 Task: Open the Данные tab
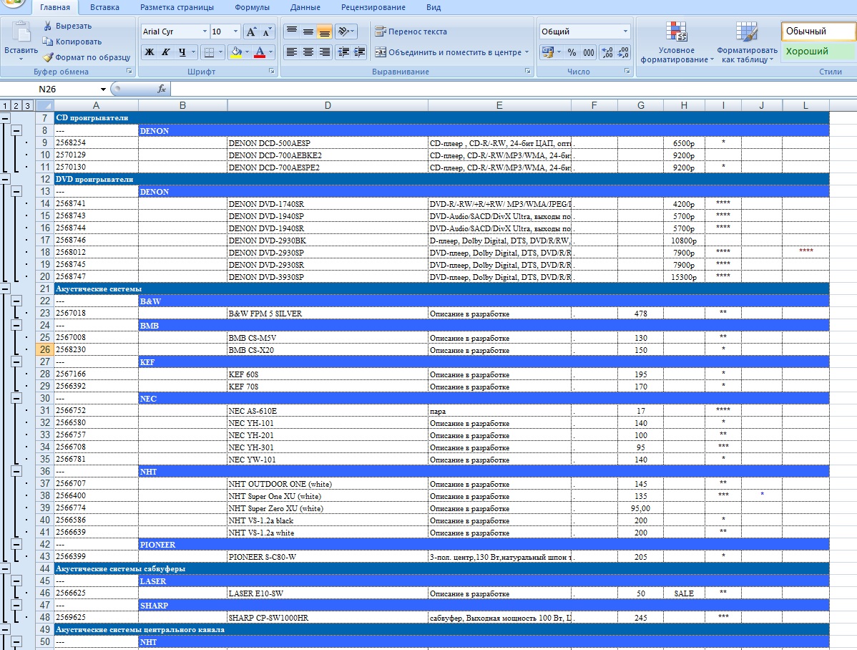pos(305,7)
